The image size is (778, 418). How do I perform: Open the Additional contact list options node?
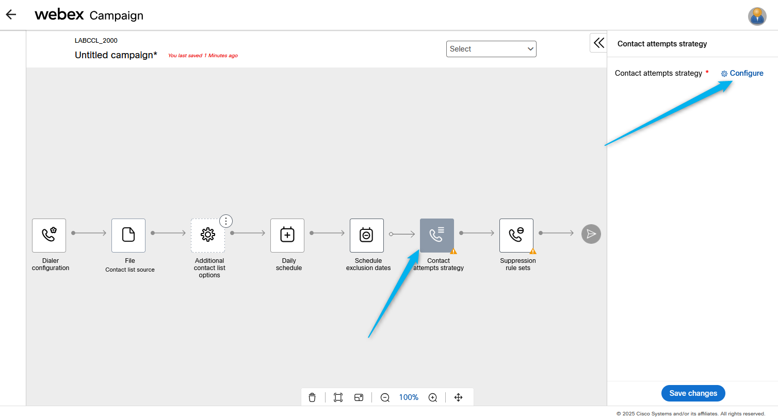tap(207, 236)
